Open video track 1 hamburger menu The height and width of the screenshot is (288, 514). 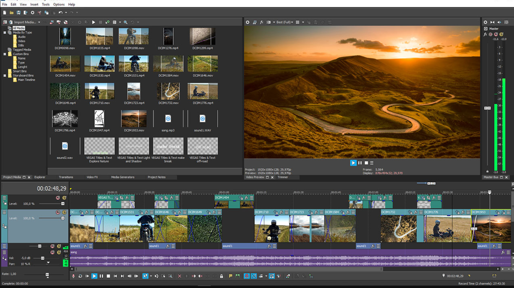click(x=5, y=198)
